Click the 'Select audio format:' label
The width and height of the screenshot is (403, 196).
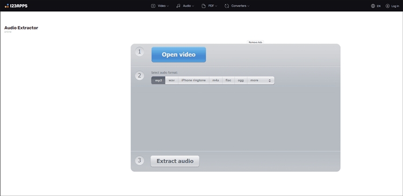[164, 72]
